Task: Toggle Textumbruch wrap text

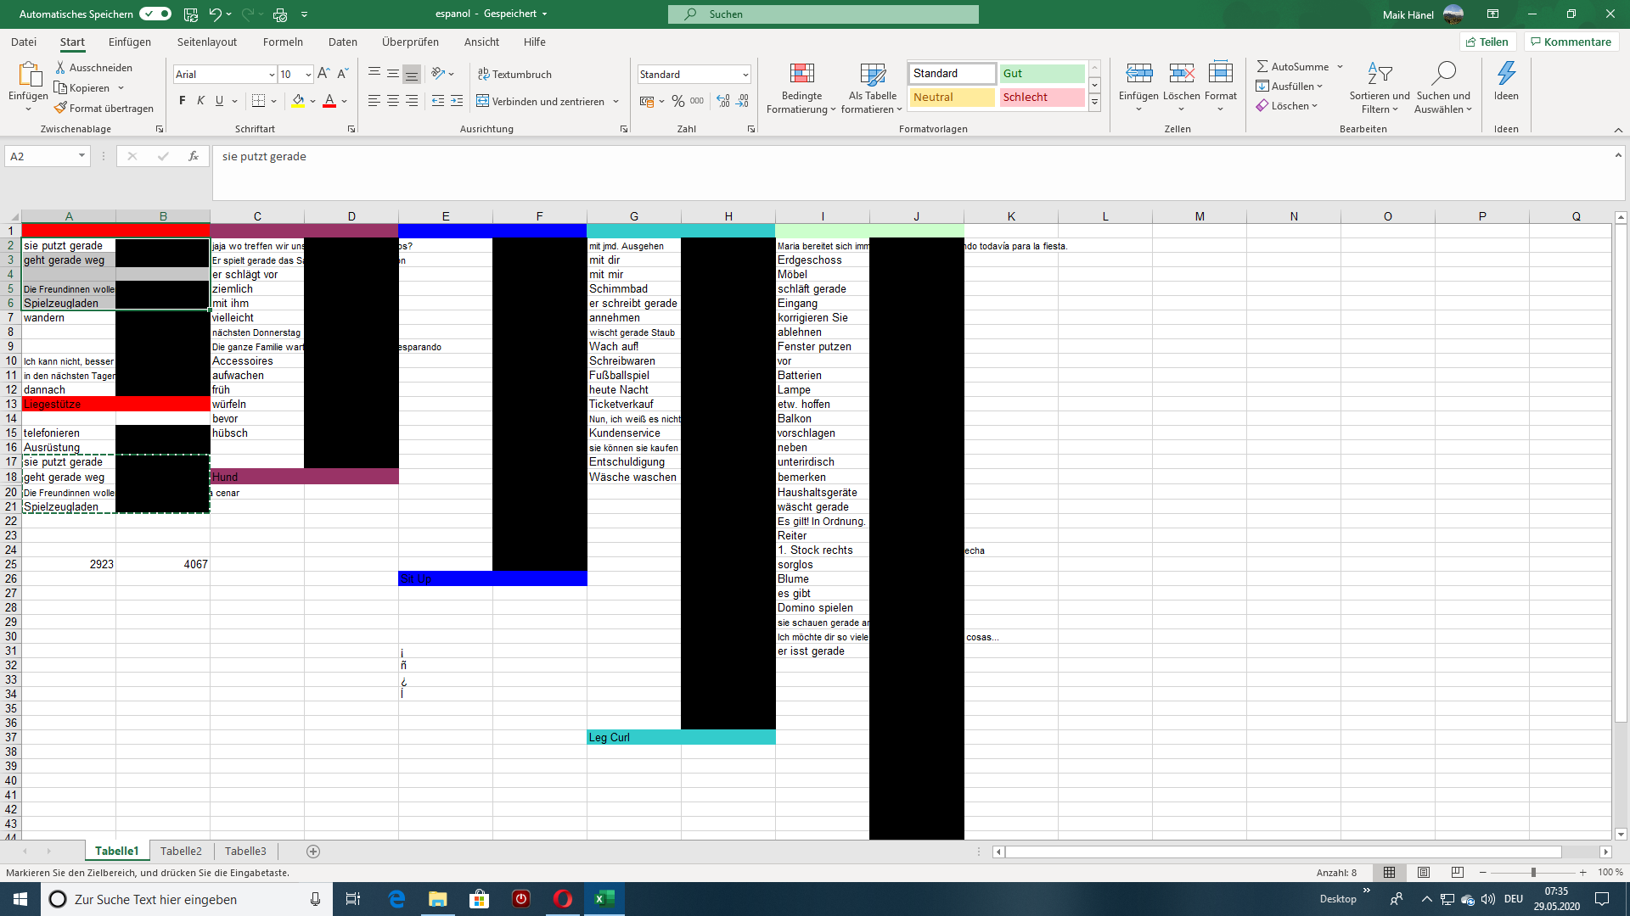Action: coord(514,74)
